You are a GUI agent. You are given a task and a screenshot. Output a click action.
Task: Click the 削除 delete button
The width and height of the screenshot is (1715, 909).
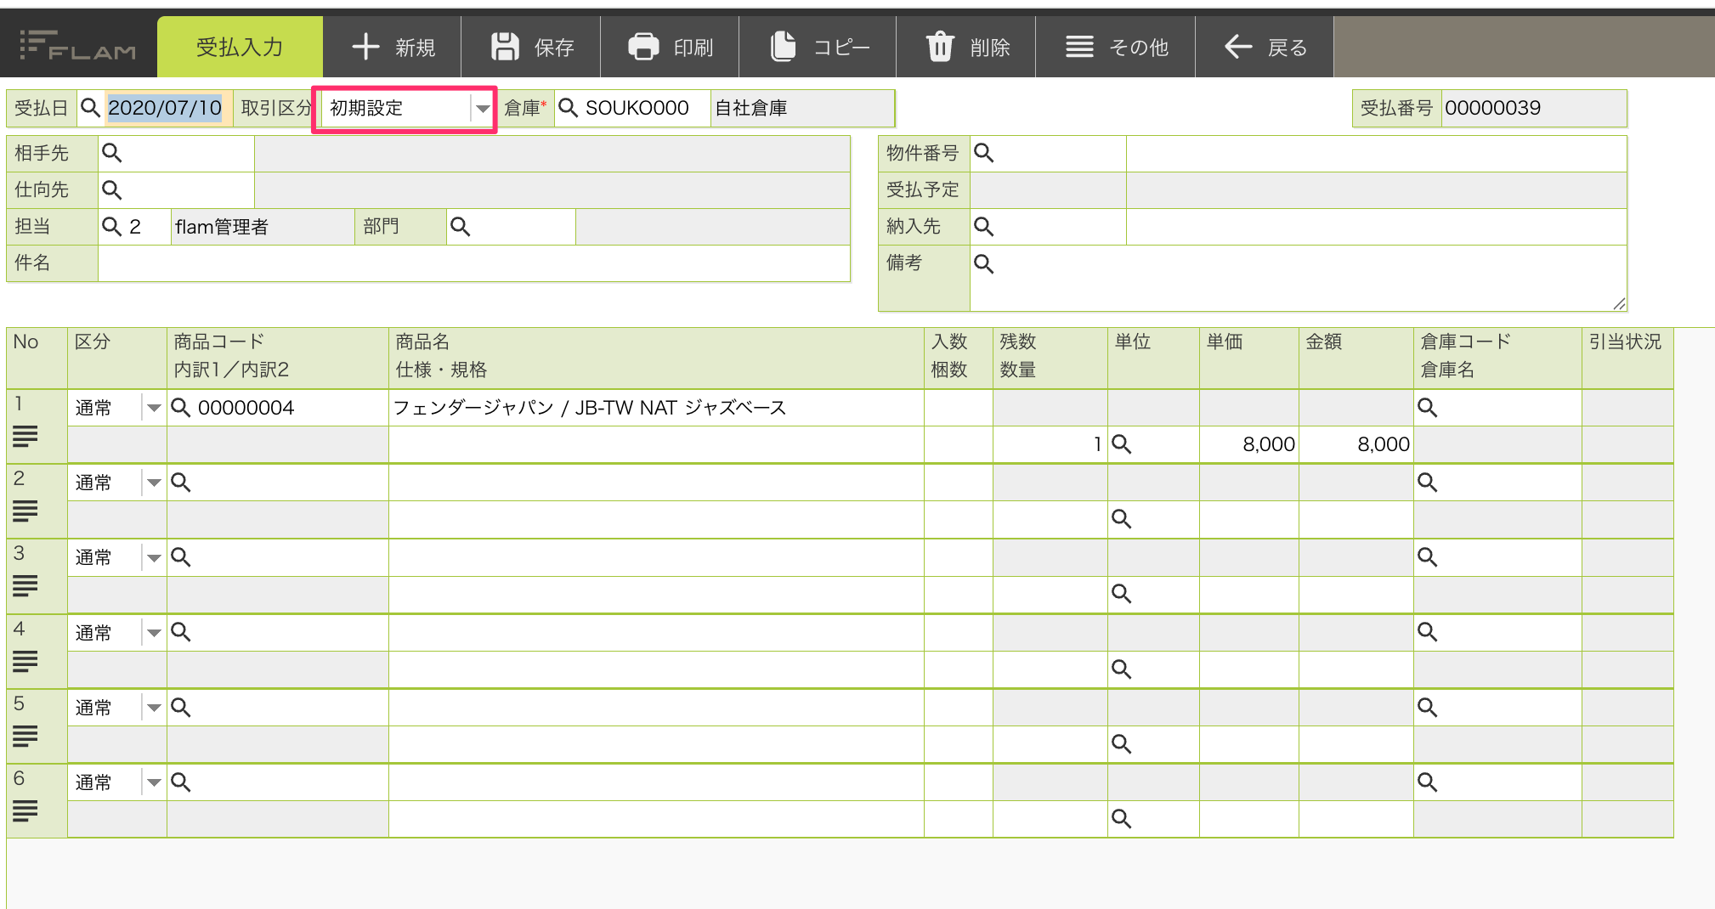[966, 47]
